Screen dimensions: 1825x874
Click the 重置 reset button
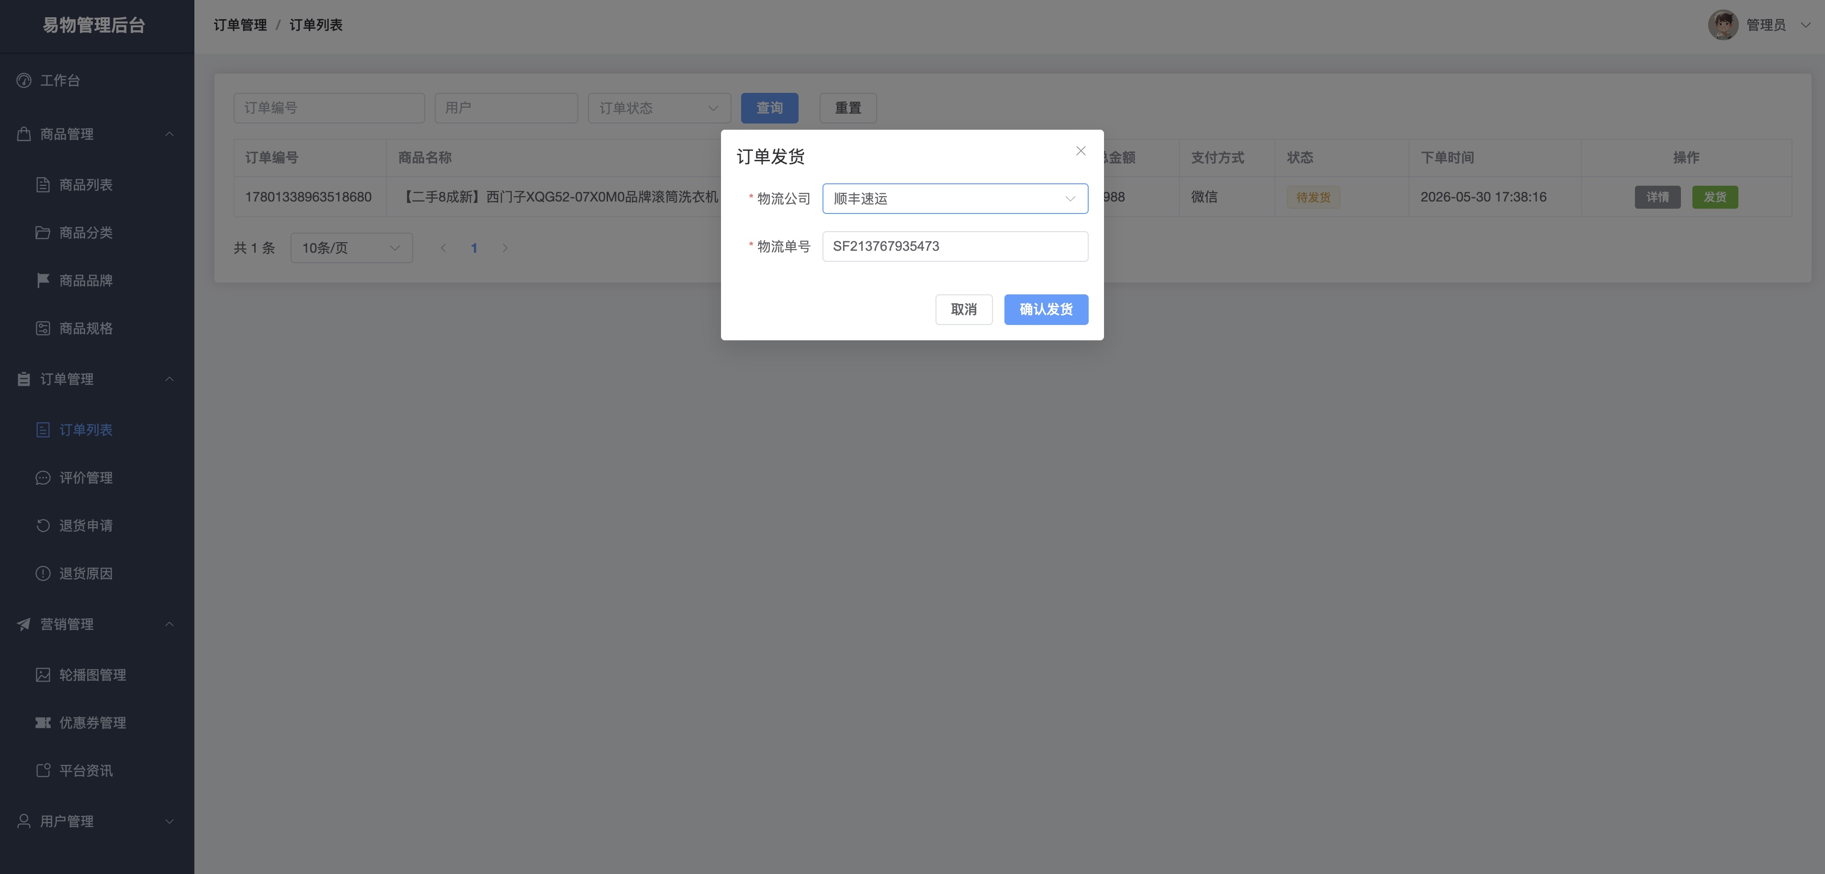tap(848, 108)
